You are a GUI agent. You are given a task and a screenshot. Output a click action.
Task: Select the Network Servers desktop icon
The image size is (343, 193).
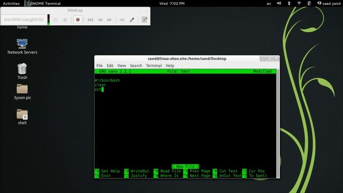tap(22, 47)
